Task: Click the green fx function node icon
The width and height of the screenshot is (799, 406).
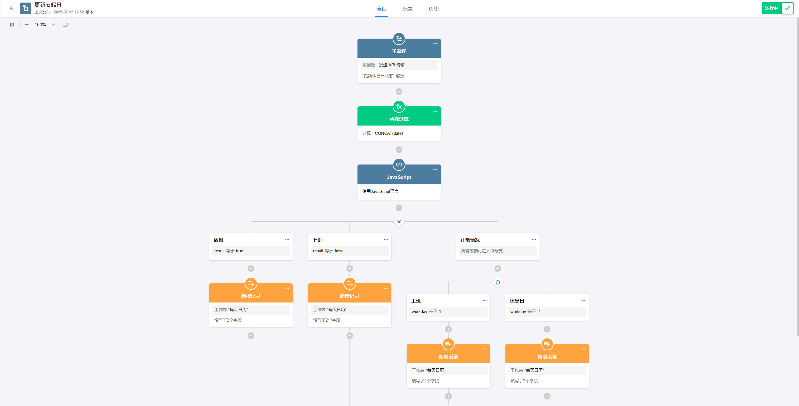Action: (399, 107)
